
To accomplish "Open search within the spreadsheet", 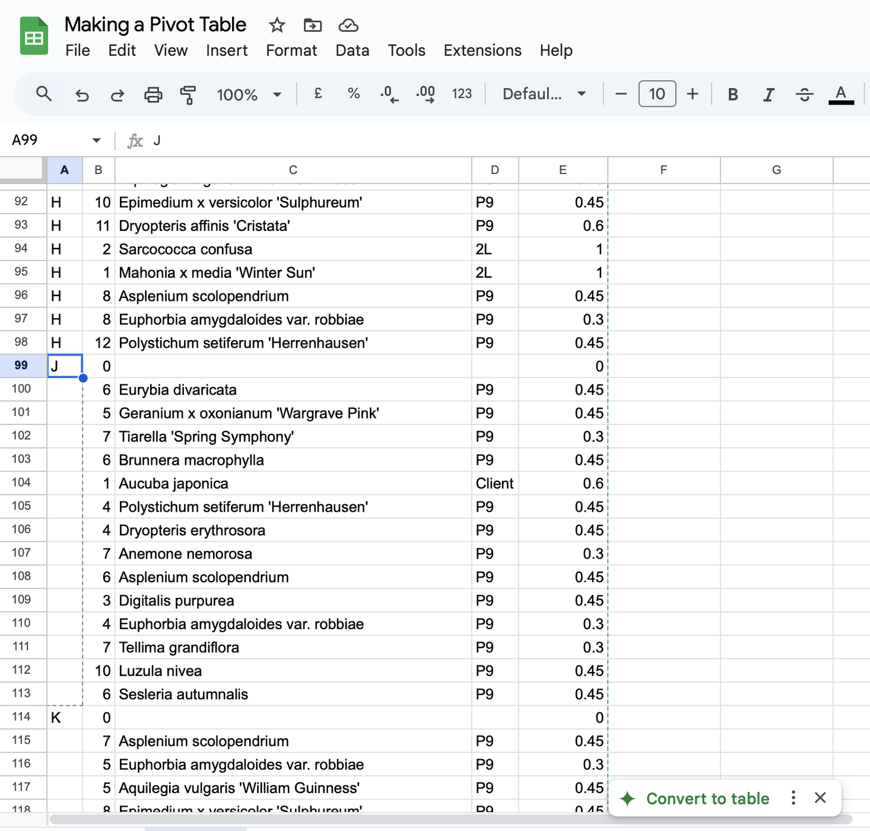I will 44,94.
